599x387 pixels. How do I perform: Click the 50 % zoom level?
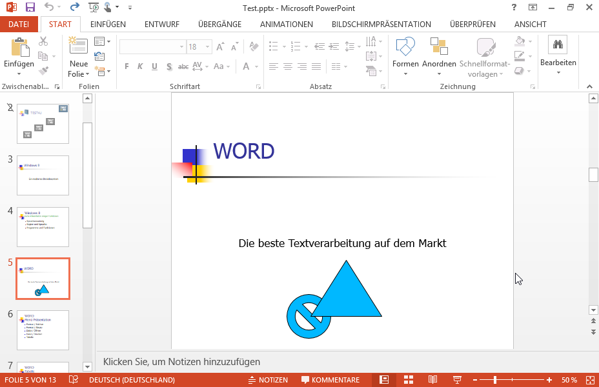coord(569,380)
